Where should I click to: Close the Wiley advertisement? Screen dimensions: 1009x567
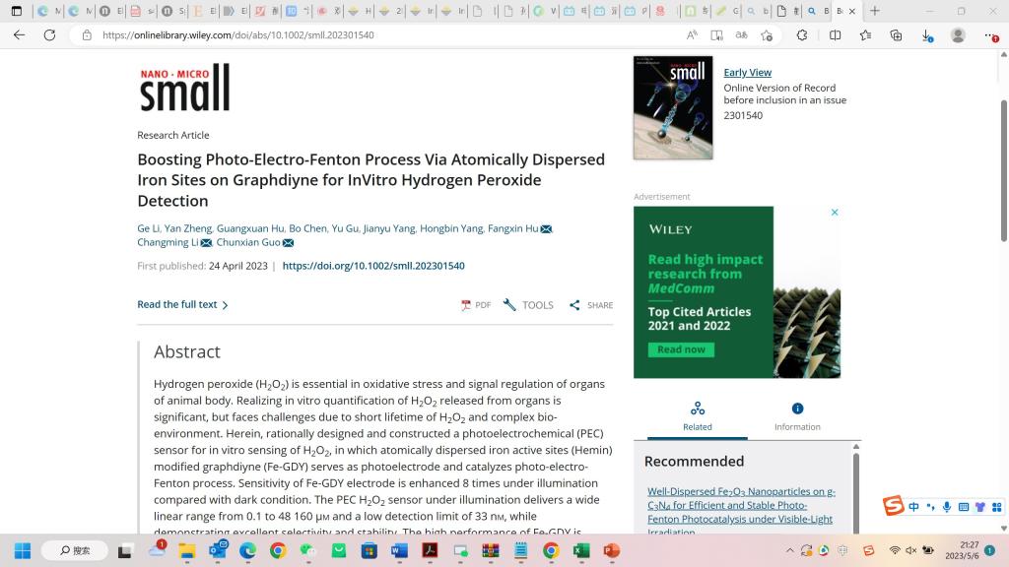(x=835, y=213)
